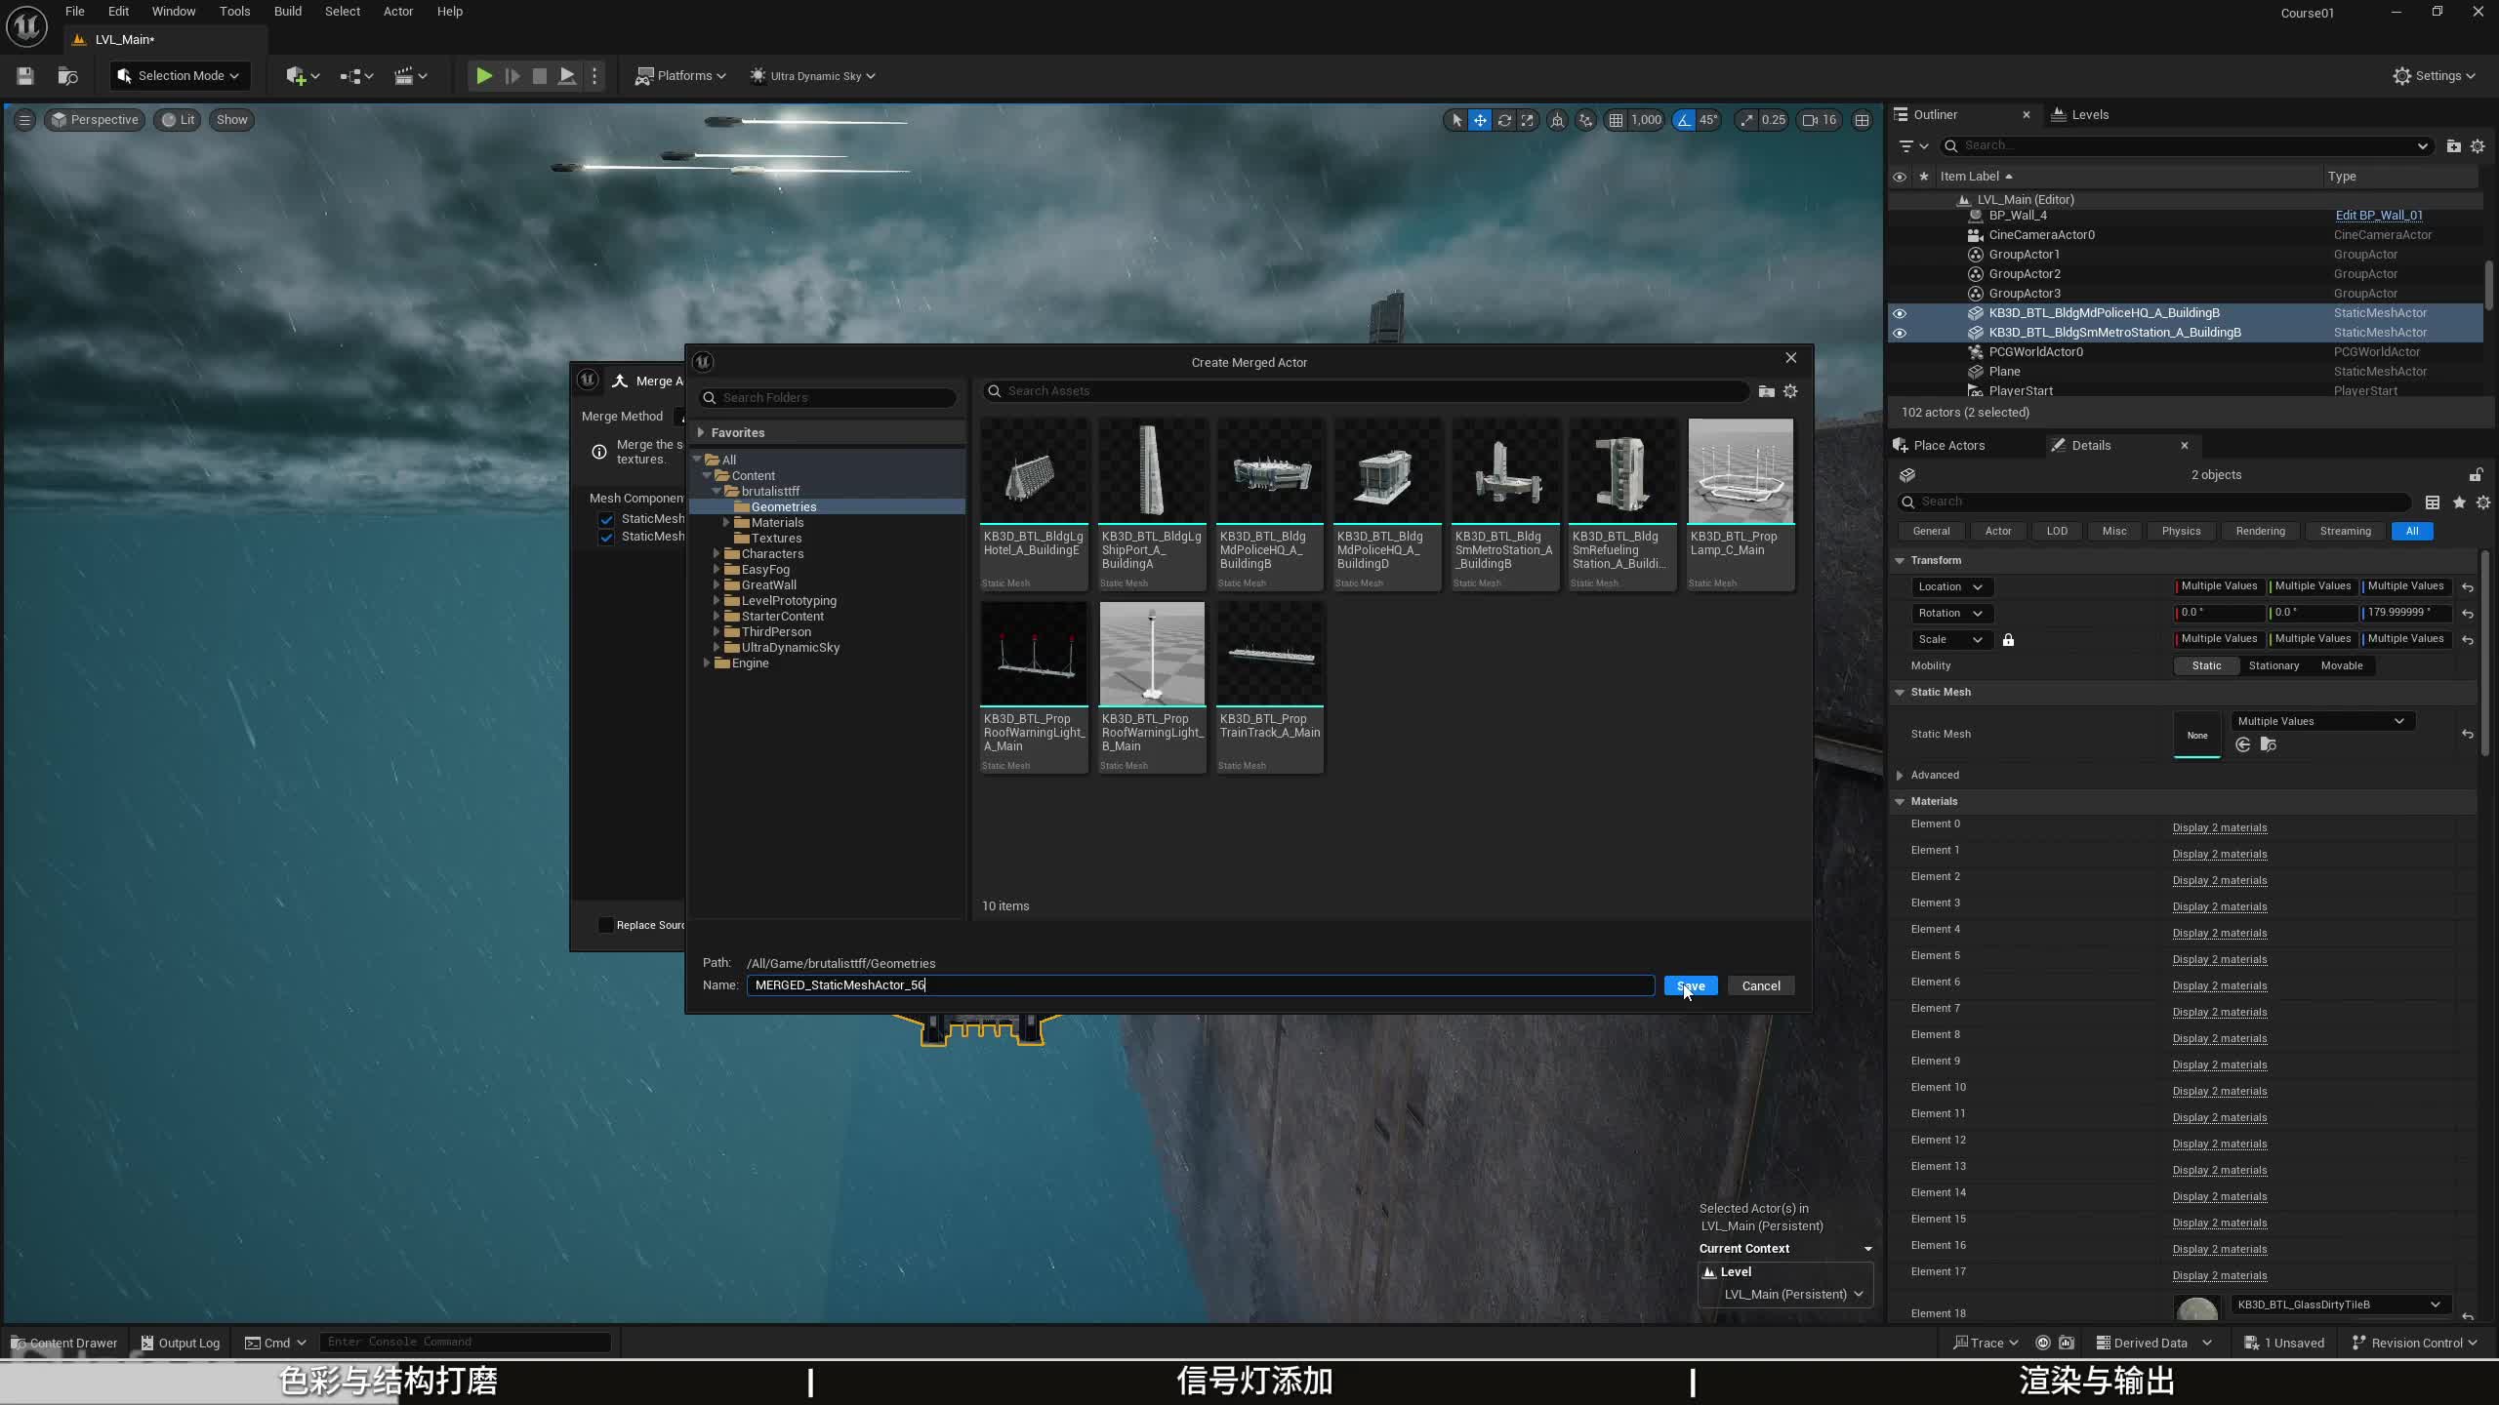Hide the KB3D_BTL_BldgMdPoliceHQ_A_BuildingB actor

[x=1899, y=313]
